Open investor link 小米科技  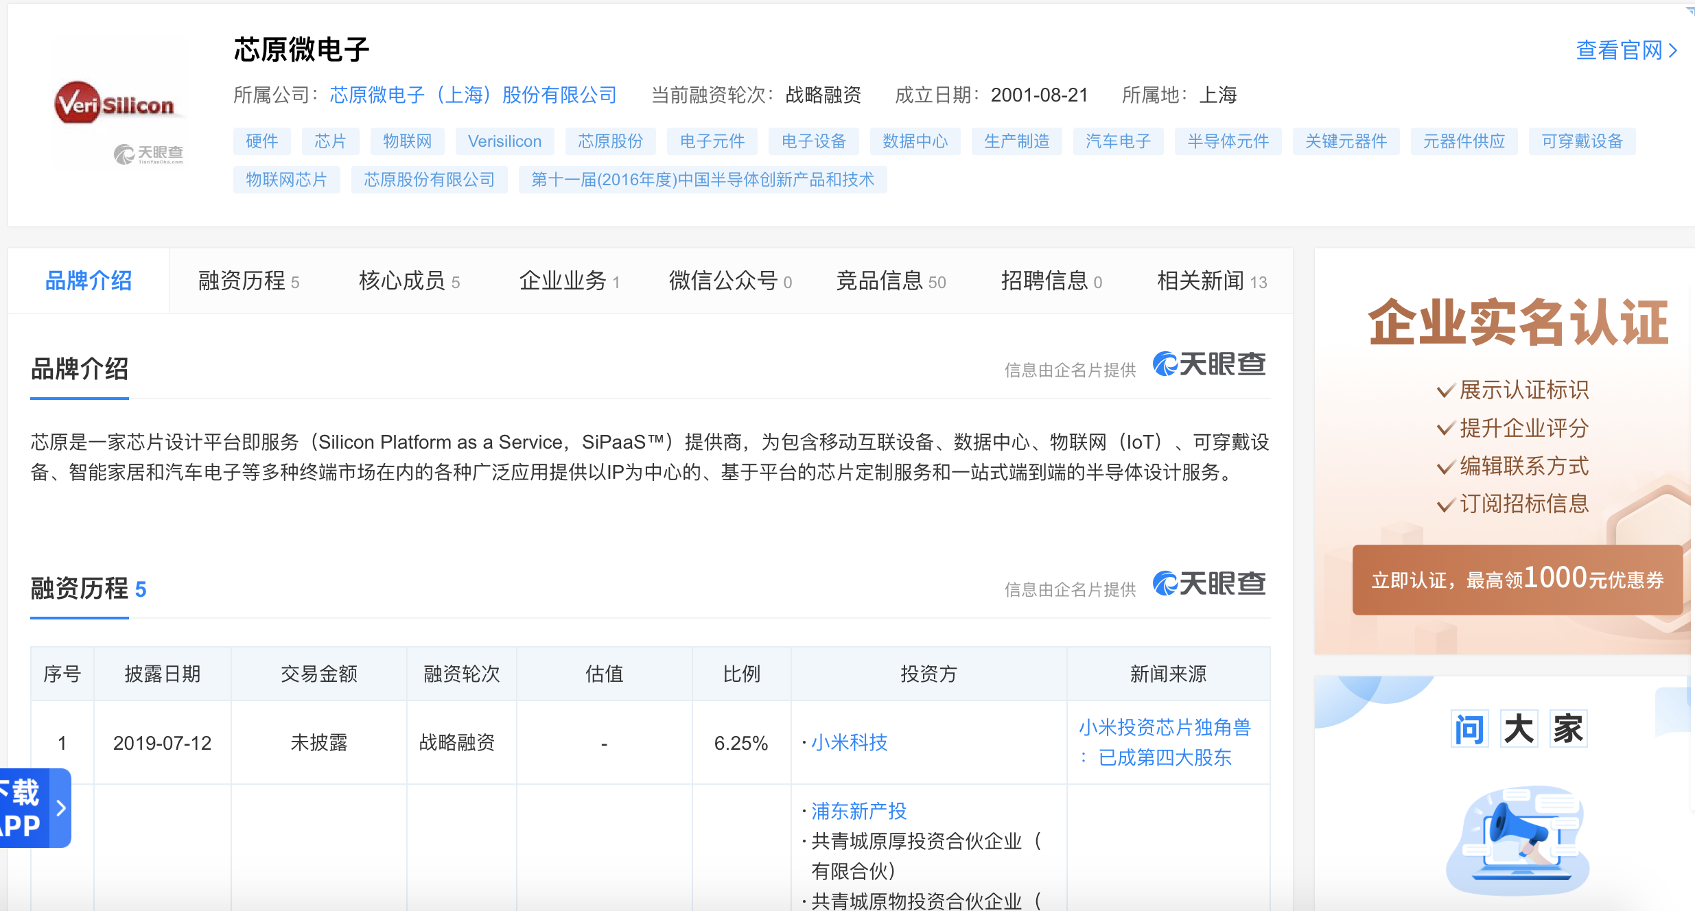(850, 742)
